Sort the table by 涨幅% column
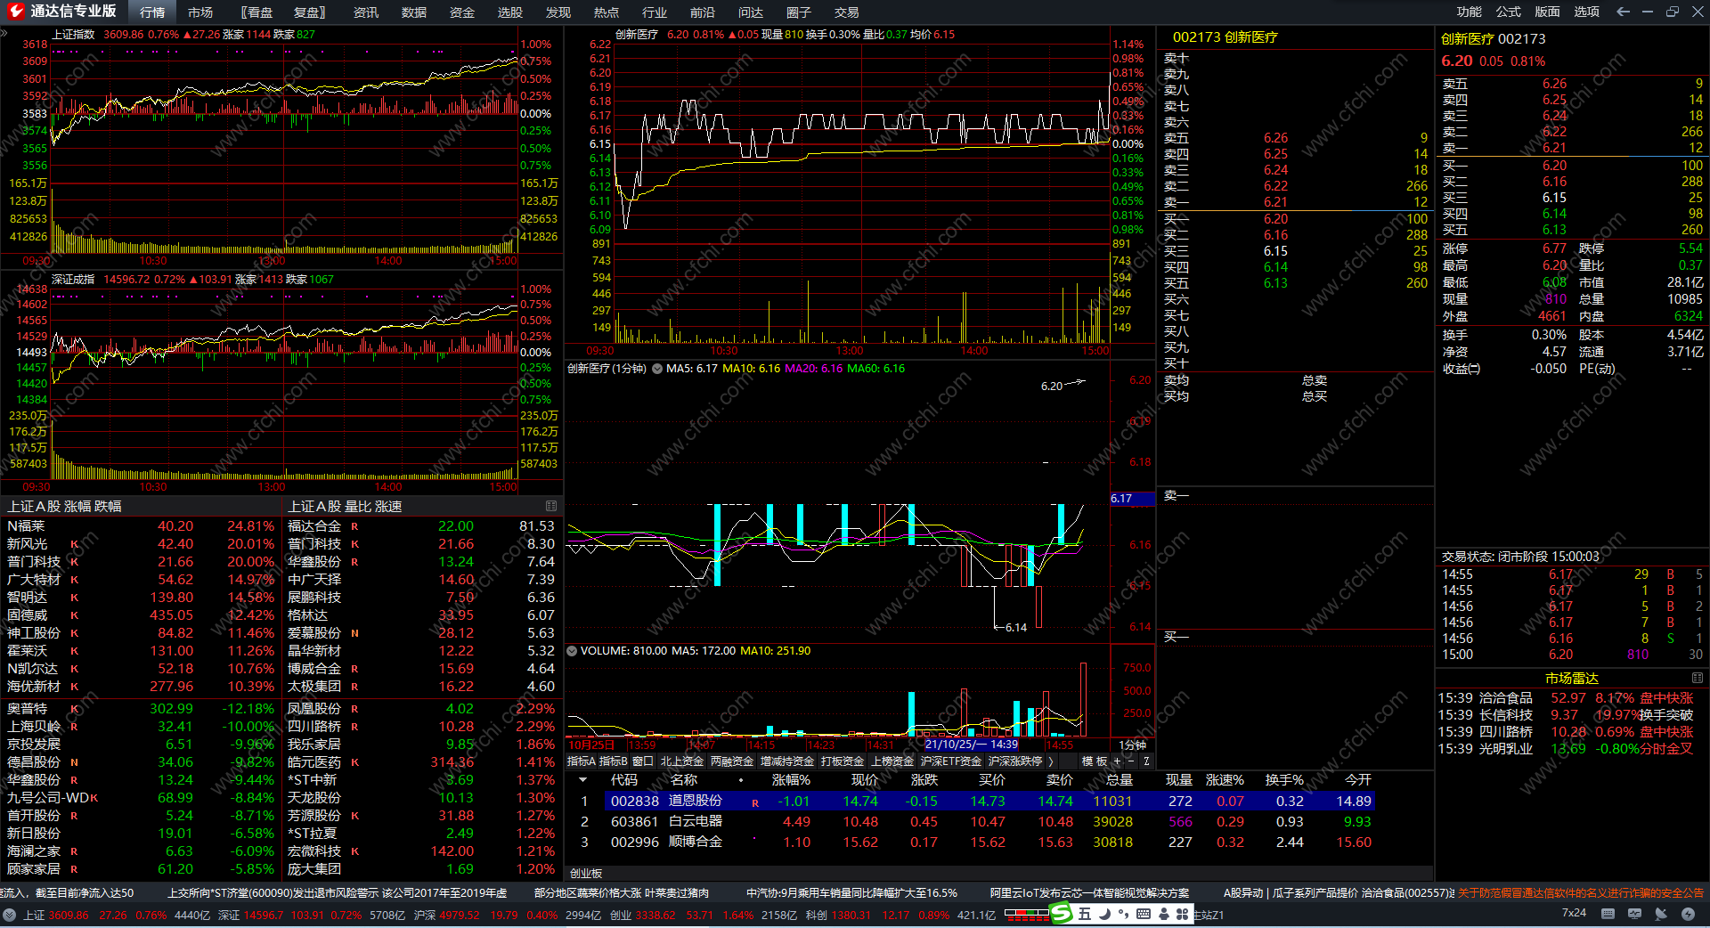1710x928 pixels. coord(791,780)
